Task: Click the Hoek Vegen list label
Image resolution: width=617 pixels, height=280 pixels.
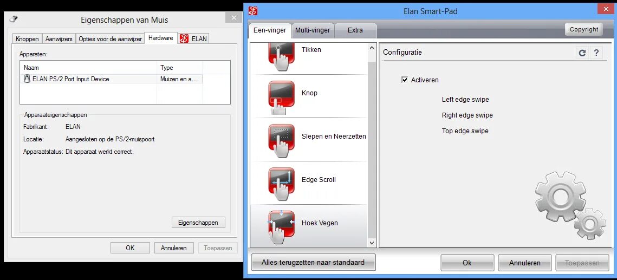Action: [x=320, y=223]
